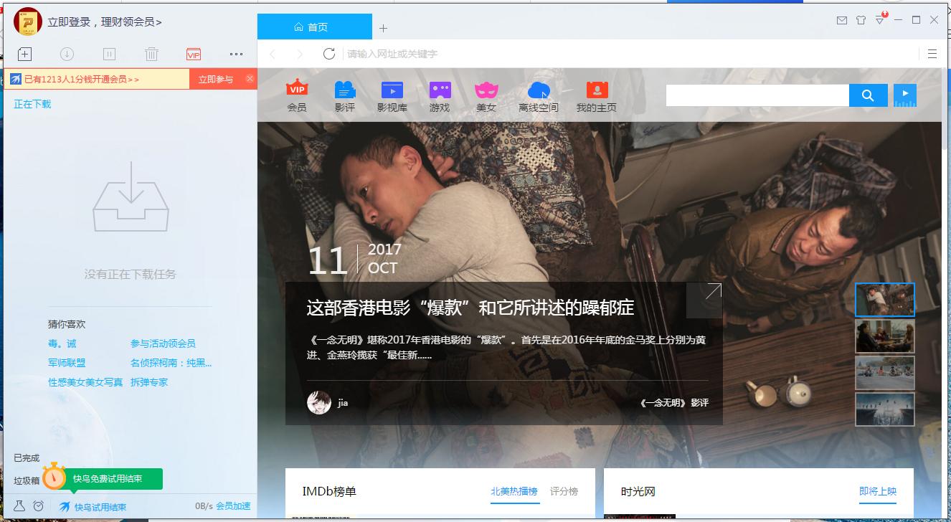Open the trash/delete task icon
The width and height of the screenshot is (951, 522).
pyautogui.click(x=151, y=54)
